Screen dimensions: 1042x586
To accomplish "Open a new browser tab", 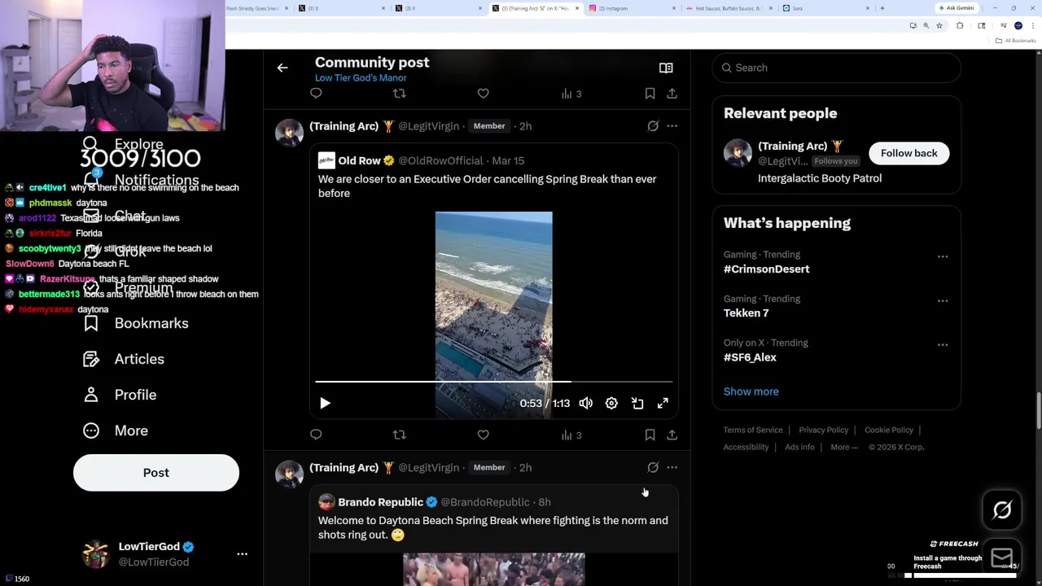I will [882, 8].
